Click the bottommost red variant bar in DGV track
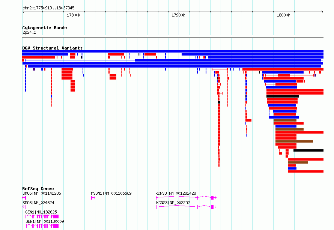Image resolution: width=334 pixels, height=230 pixels. pyautogui.click(x=306, y=171)
